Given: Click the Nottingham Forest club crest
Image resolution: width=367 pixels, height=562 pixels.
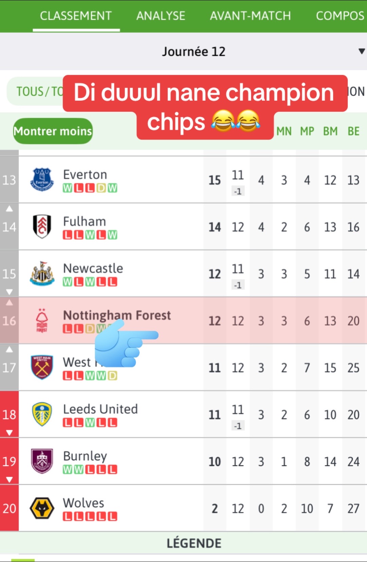Looking at the screenshot, I should 42,320.
